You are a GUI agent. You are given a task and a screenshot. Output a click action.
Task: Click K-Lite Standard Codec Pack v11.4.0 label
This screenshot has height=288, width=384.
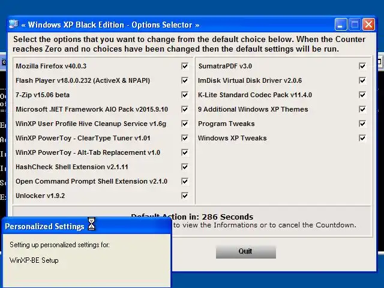click(x=255, y=95)
